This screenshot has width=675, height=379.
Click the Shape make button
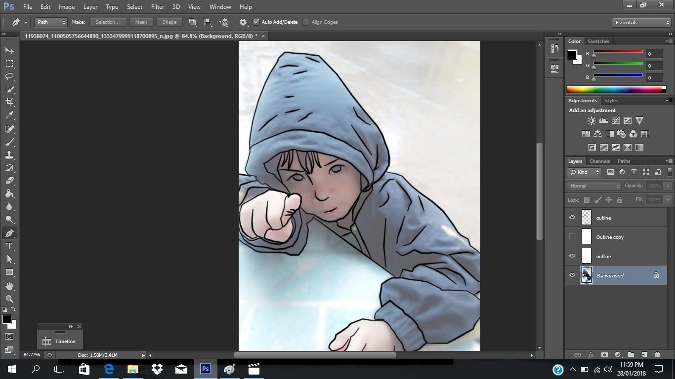[x=169, y=22]
